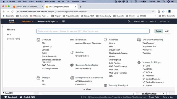Viewport: 177px width, 99px height.
Task: Click the Compute category icon
Action: (x=38, y=40)
